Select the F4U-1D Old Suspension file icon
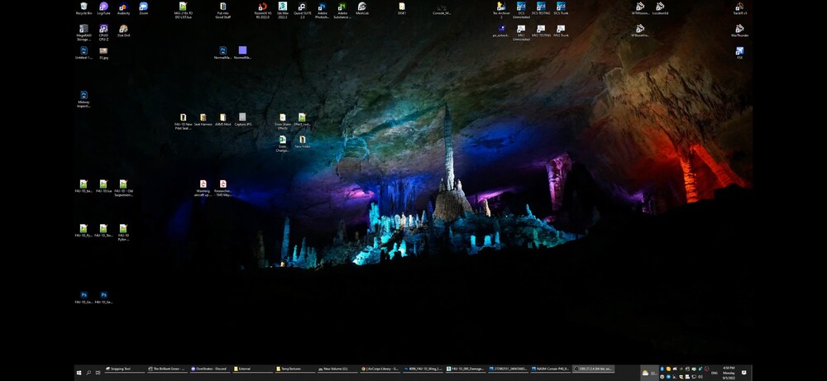 (123, 188)
